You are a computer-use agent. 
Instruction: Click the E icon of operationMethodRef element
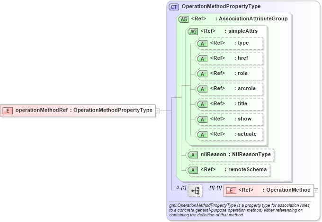tap(8, 111)
